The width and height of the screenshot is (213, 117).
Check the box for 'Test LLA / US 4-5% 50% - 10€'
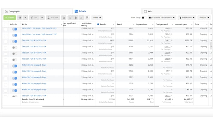(x=6, y=42)
